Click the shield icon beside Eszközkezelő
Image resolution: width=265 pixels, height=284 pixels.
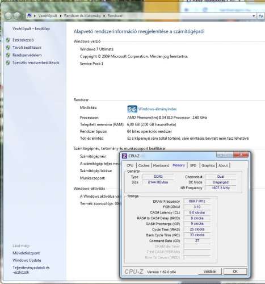8,40
